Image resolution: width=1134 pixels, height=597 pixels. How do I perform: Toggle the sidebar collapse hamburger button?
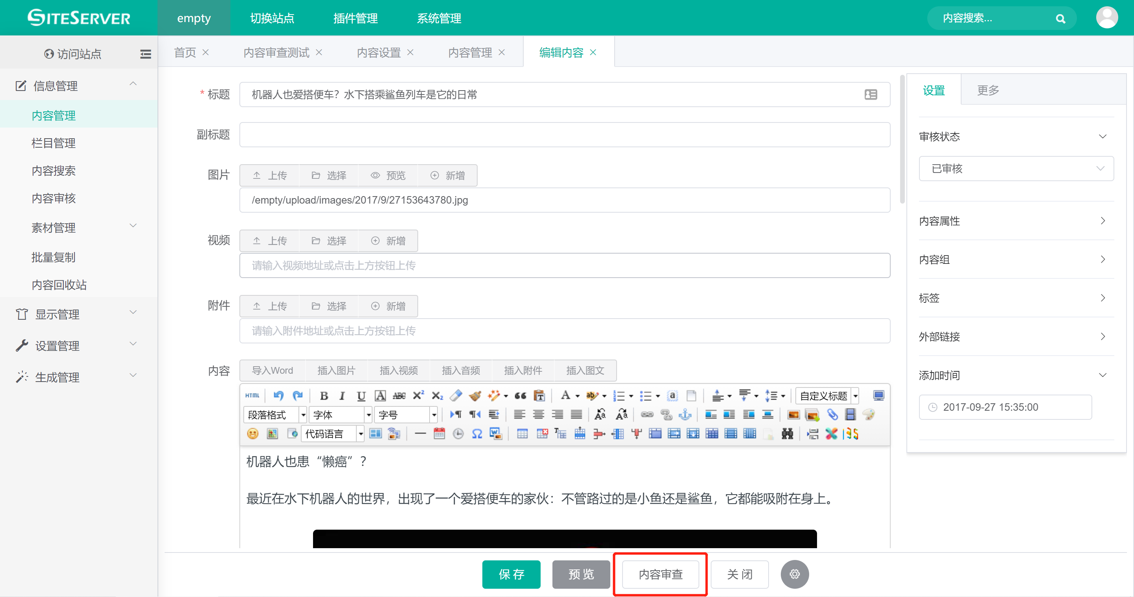[x=145, y=54]
